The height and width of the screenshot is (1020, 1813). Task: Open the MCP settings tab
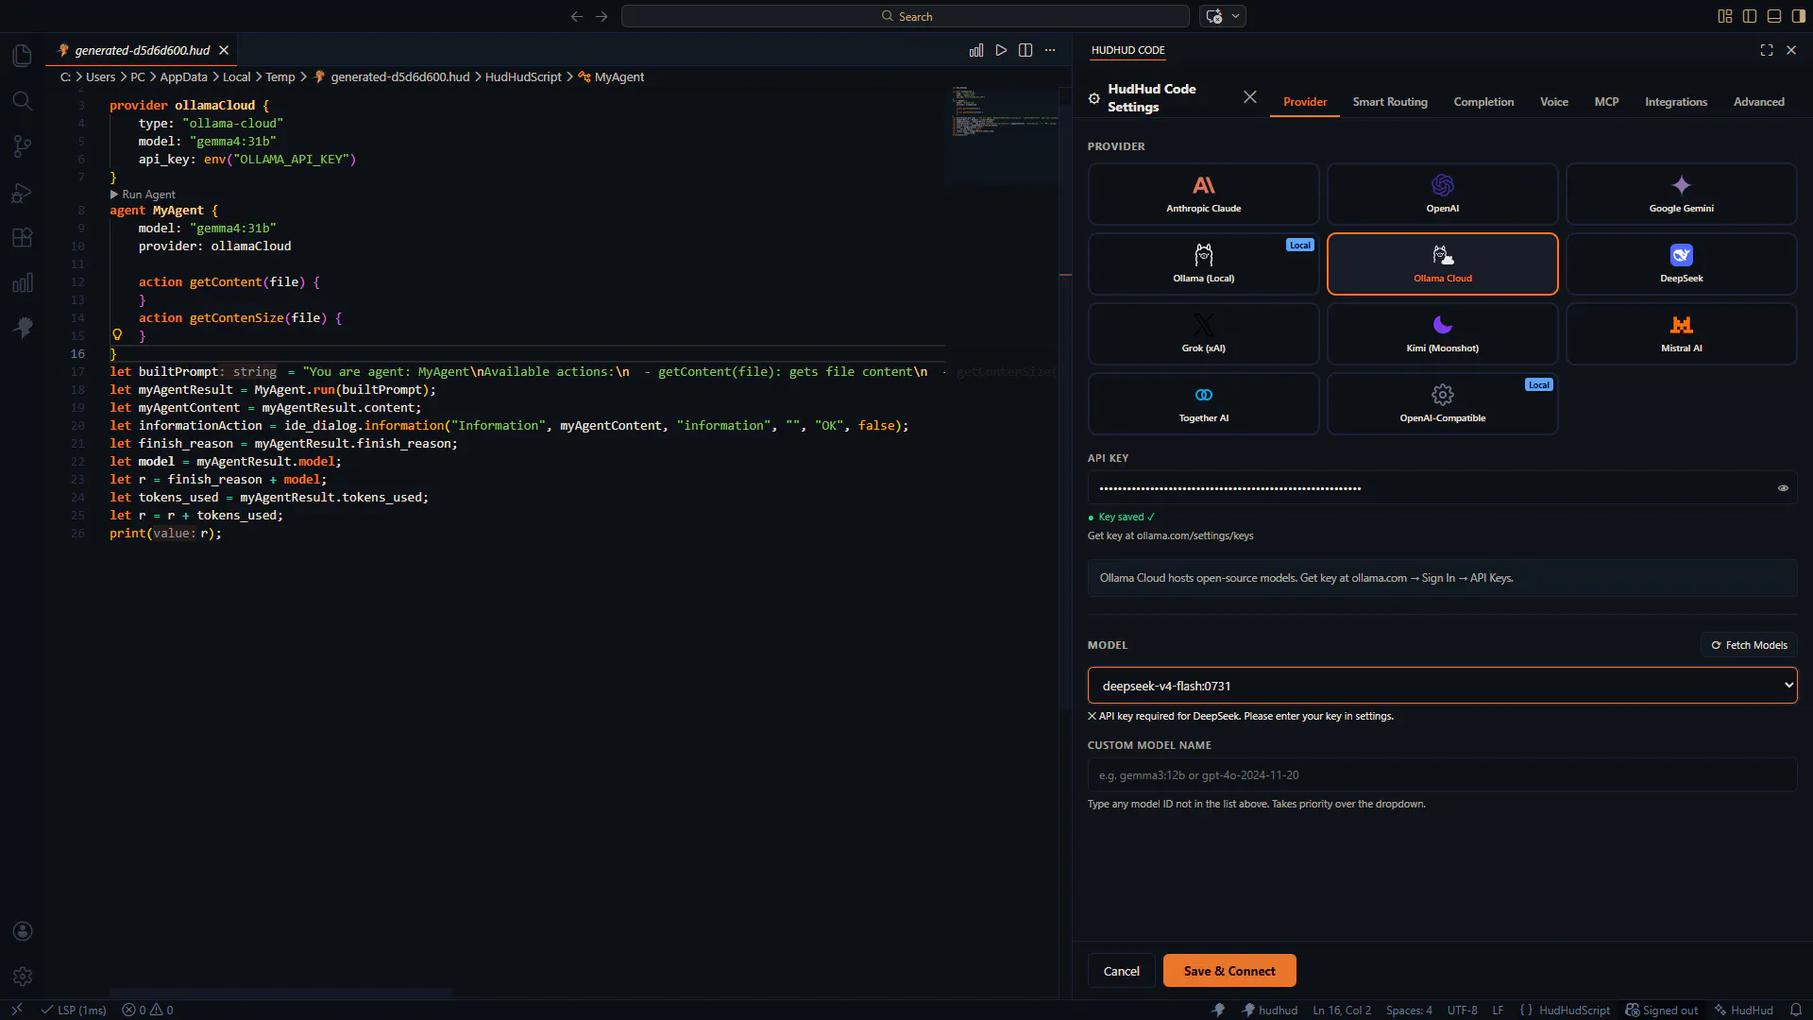(1607, 102)
